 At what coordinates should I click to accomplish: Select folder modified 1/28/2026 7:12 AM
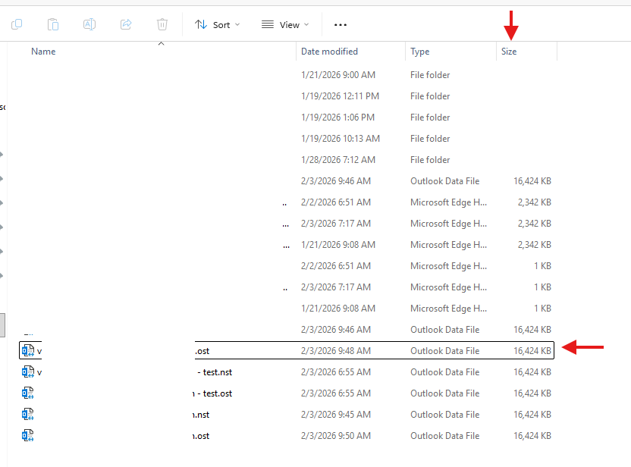(287, 160)
